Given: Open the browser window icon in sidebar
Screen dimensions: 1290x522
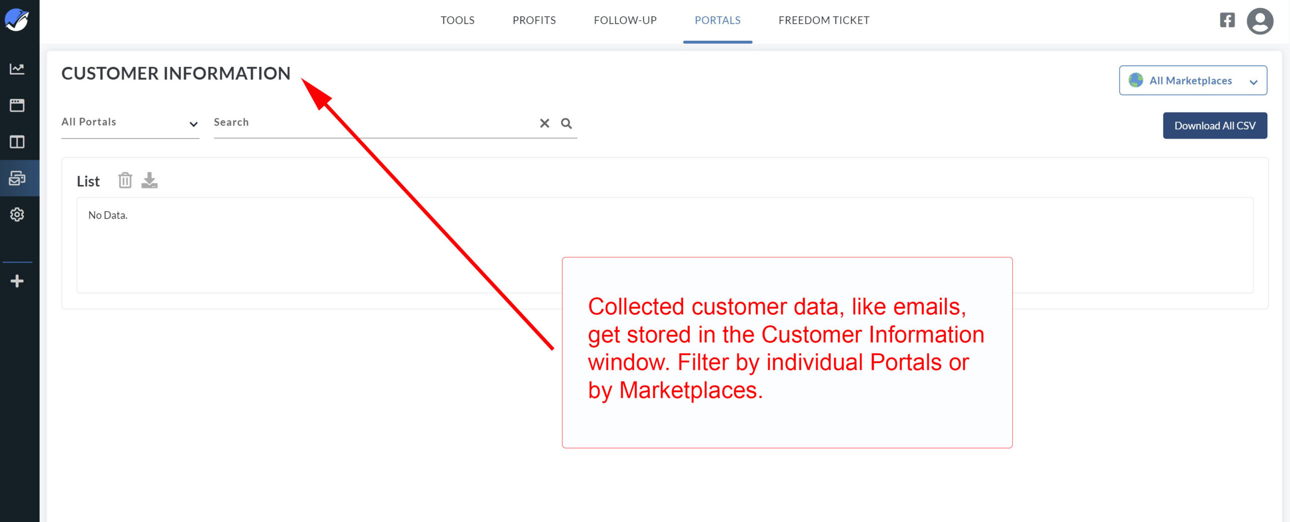Looking at the screenshot, I should click(18, 106).
